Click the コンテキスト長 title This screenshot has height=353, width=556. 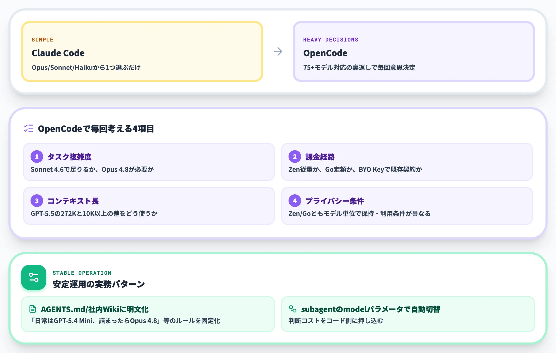pyautogui.click(x=73, y=201)
